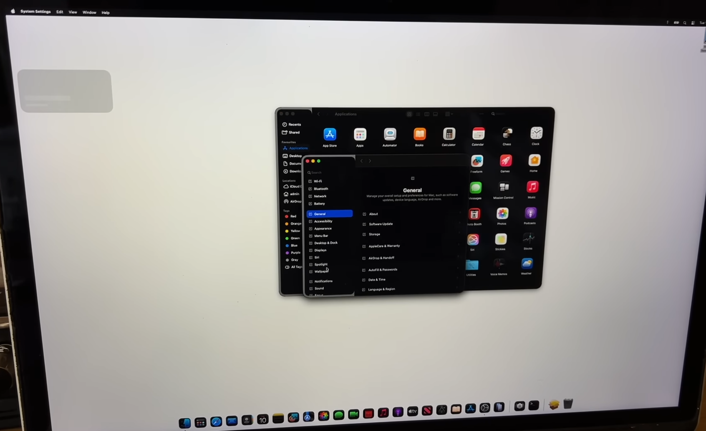Open the Automator app icon
This screenshot has height=431, width=706.
tap(390, 134)
